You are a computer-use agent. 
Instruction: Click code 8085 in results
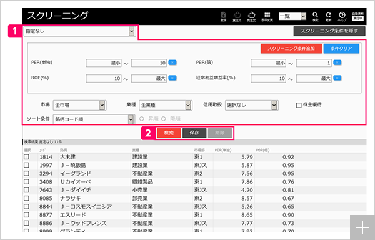click(46, 198)
